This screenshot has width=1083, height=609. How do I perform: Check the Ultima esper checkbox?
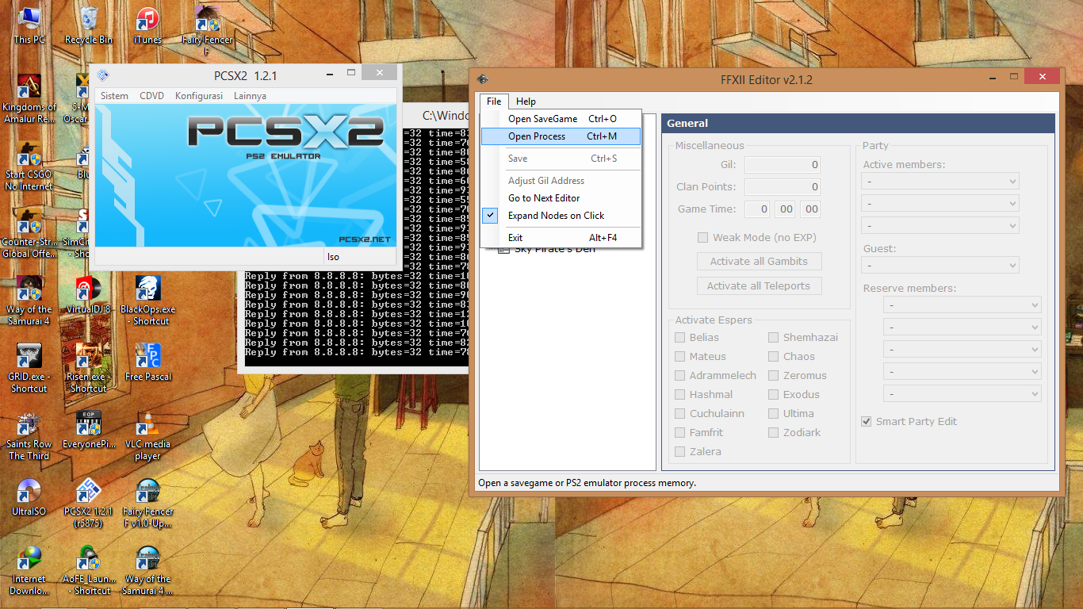773,413
